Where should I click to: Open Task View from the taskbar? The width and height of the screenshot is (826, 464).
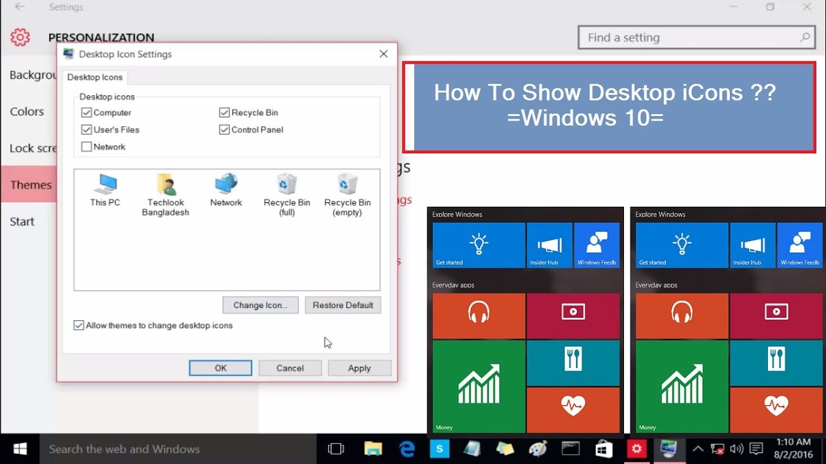[x=336, y=449]
